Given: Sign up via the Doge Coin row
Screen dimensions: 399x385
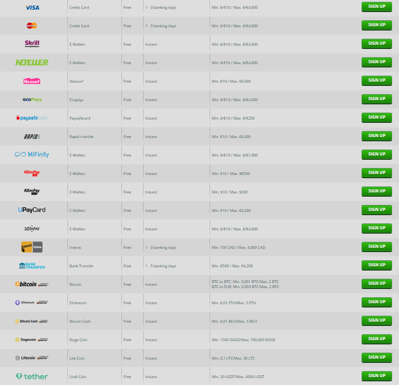Looking at the screenshot, I should point(377,339).
